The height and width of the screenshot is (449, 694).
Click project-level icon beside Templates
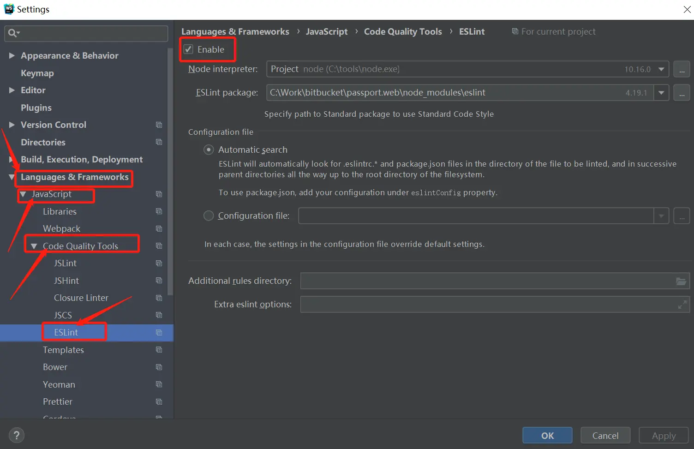(x=159, y=350)
